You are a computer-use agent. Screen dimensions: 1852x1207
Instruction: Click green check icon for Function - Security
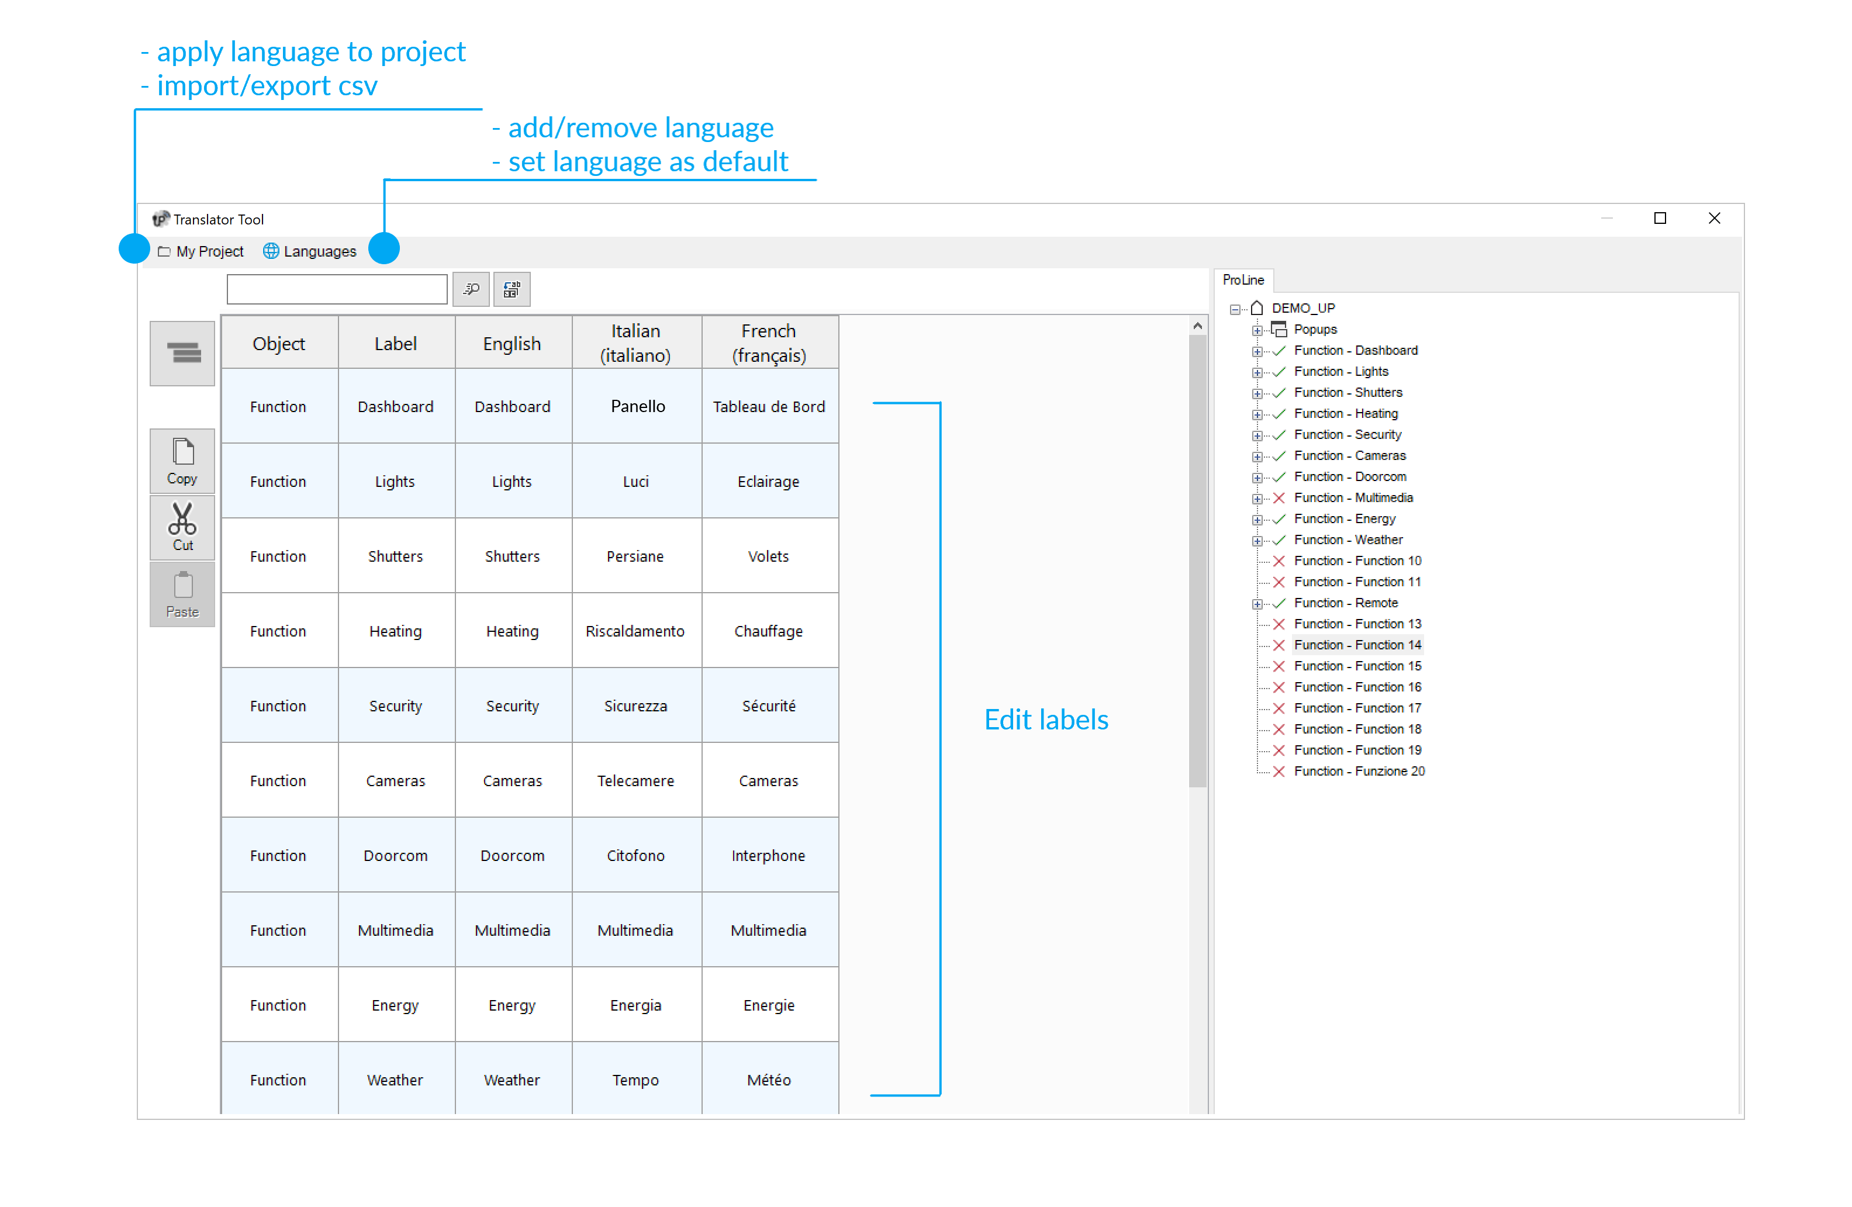pyautogui.click(x=1279, y=434)
